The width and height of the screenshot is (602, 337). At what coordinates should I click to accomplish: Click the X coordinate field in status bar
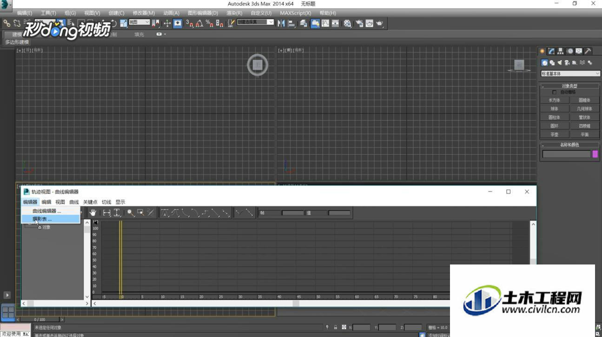pos(362,327)
